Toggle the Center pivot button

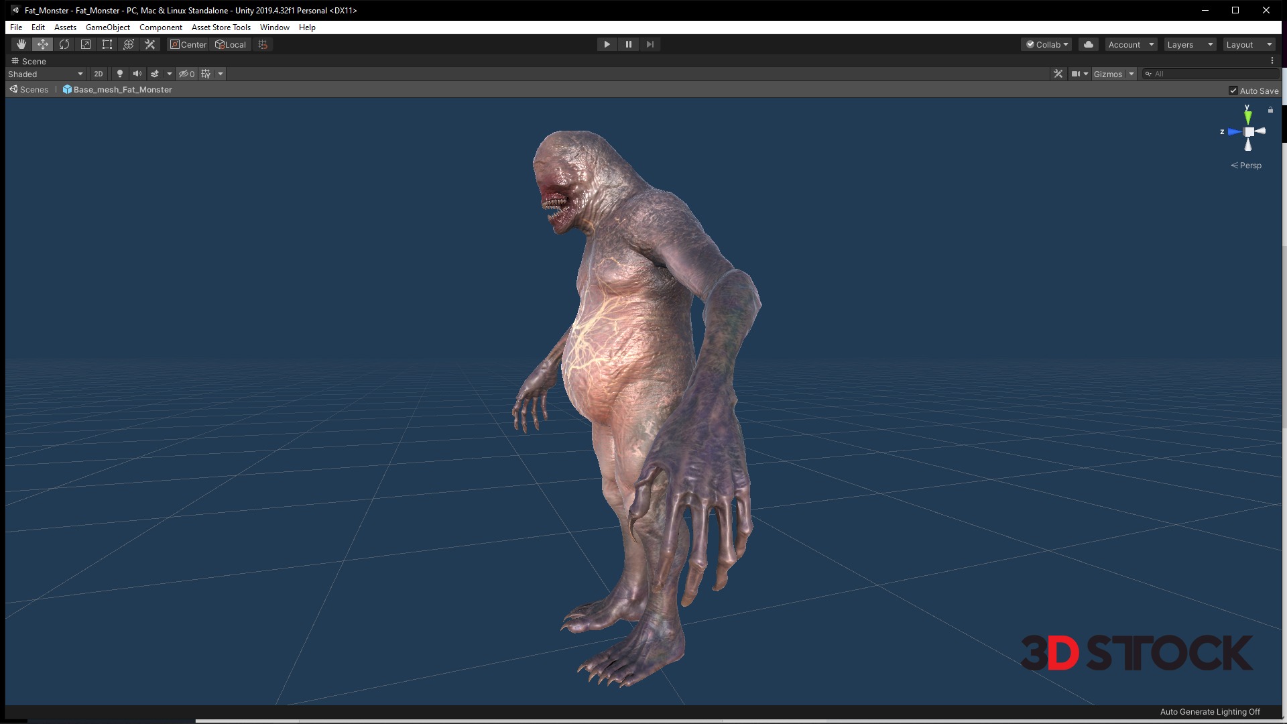(x=188, y=44)
